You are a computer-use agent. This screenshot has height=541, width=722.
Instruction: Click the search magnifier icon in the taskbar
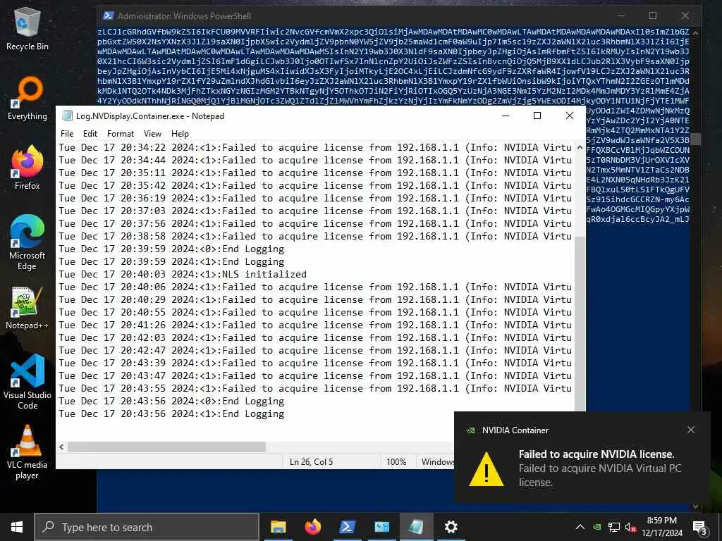(48, 527)
